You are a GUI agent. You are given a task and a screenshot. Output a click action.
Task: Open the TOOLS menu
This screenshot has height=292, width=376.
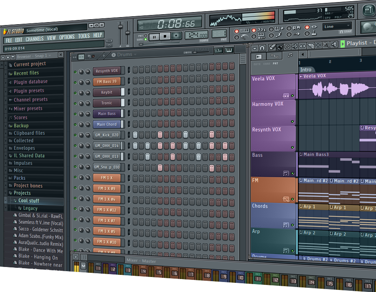[x=84, y=36]
